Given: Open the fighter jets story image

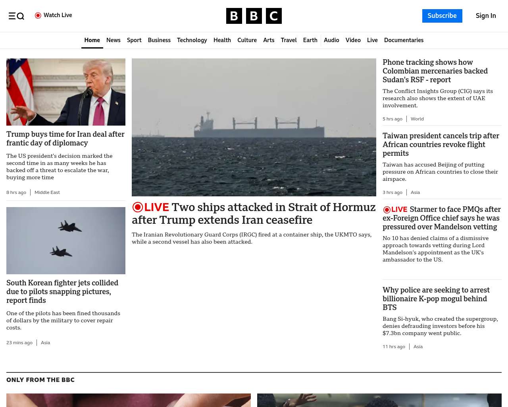Looking at the screenshot, I should click(x=66, y=240).
